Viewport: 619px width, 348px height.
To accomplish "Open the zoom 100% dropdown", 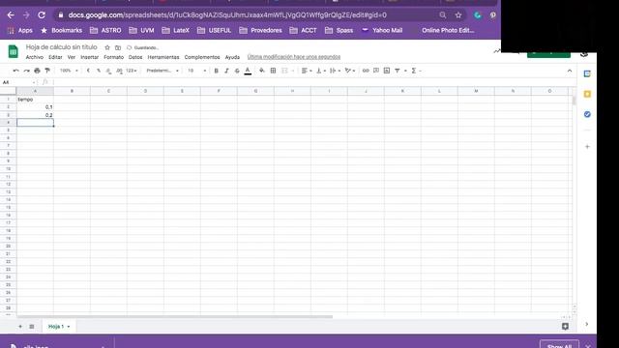I will 69,71.
